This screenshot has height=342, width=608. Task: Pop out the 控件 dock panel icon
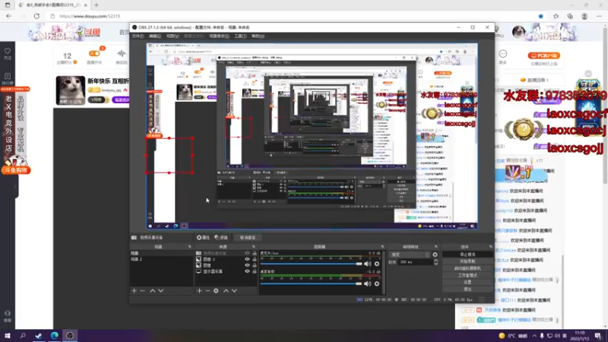(x=490, y=246)
